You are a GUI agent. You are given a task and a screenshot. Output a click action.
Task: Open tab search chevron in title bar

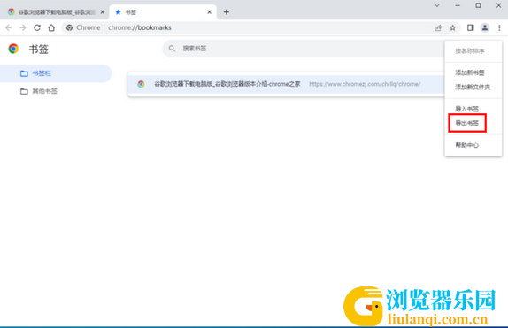pyautogui.click(x=437, y=5)
